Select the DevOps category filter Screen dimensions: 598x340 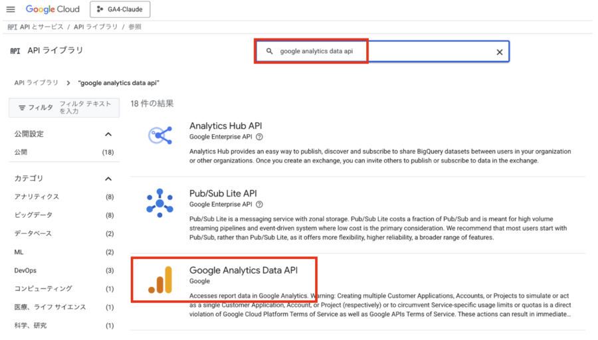27,270
